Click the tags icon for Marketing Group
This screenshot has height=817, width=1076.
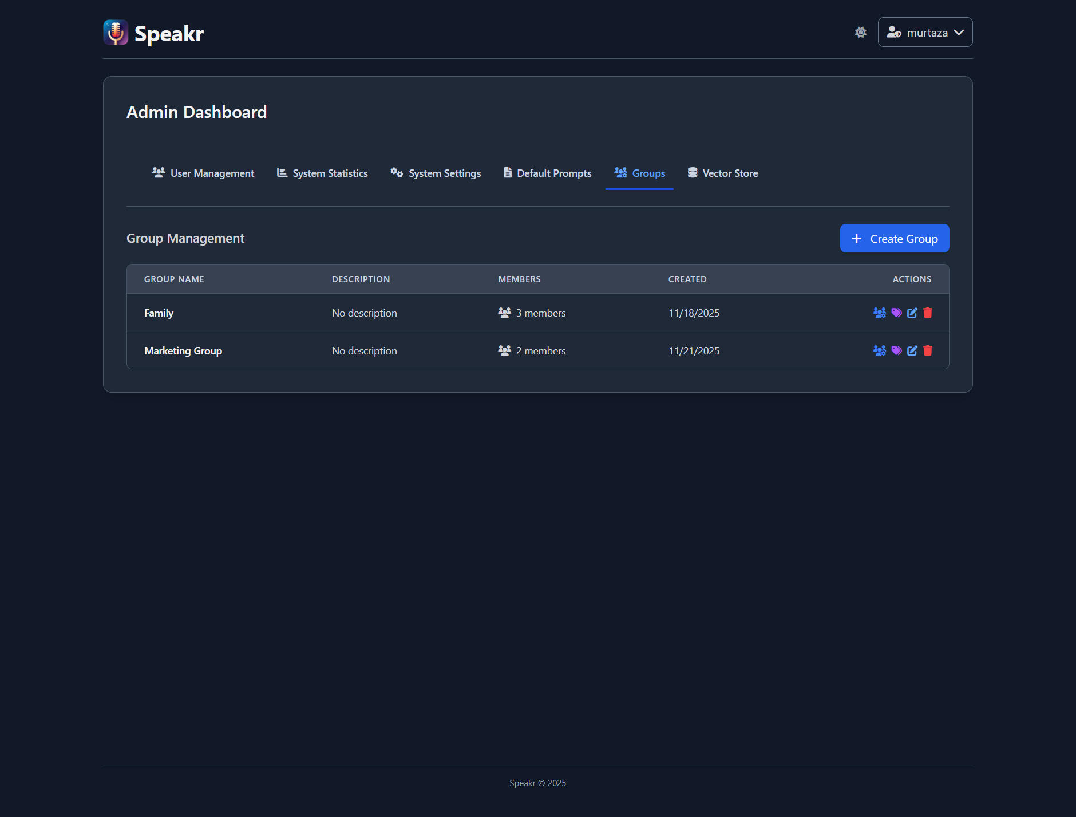coord(896,350)
